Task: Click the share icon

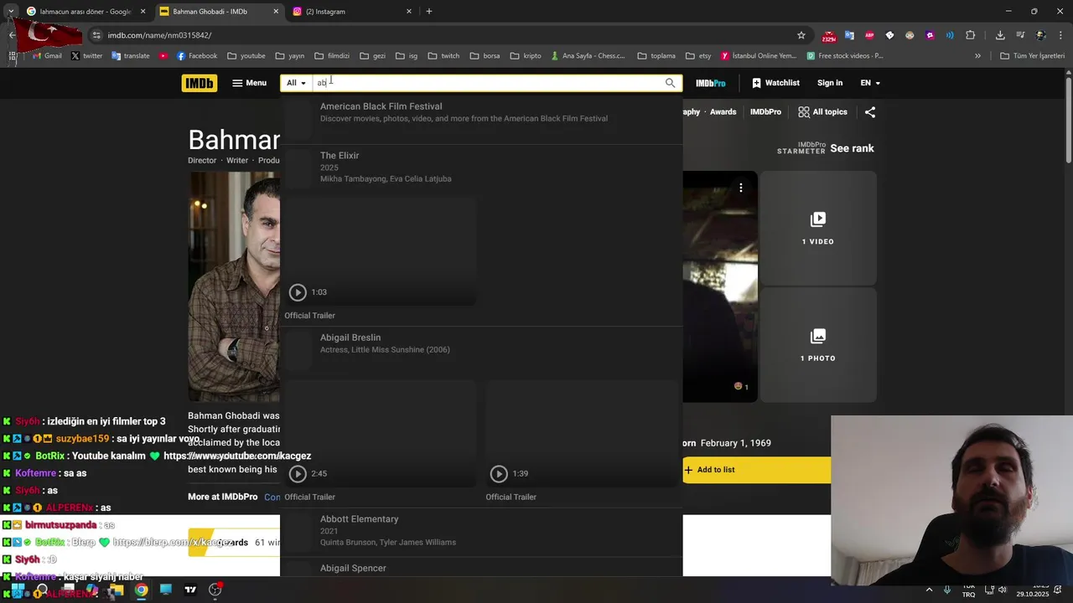Action: click(x=870, y=111)
